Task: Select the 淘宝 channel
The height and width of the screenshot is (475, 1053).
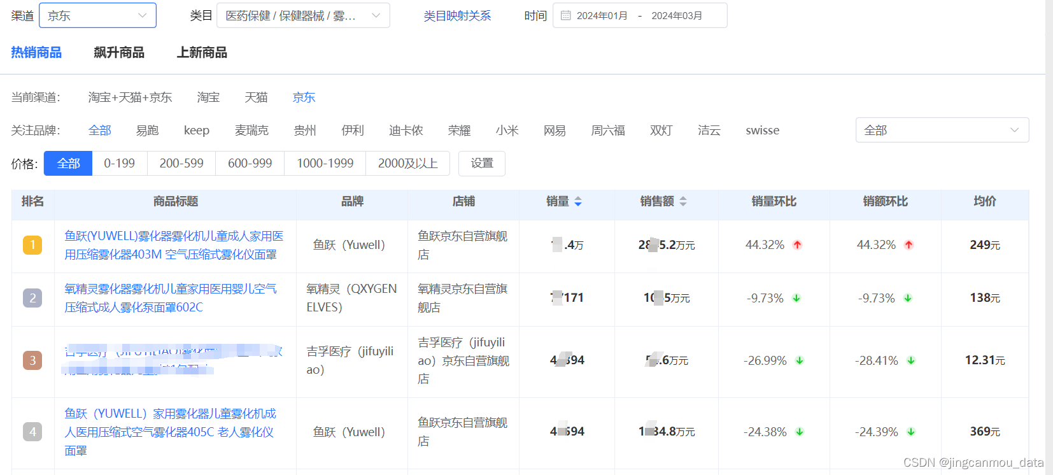Action: click(208, 97)
